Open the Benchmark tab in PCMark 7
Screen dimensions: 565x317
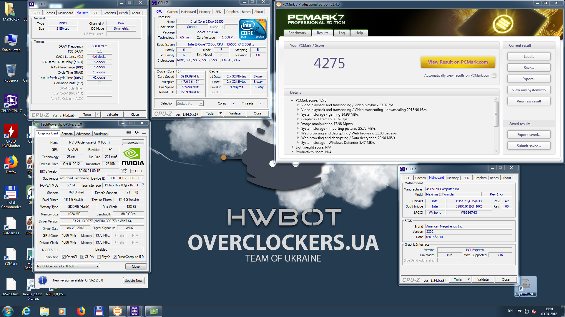coord(297,33)
